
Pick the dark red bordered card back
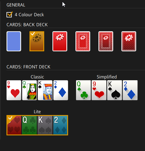coord(106,41)
